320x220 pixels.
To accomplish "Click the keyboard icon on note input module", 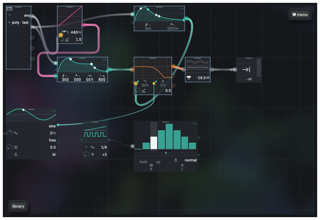I will click(x=9, y=9).
